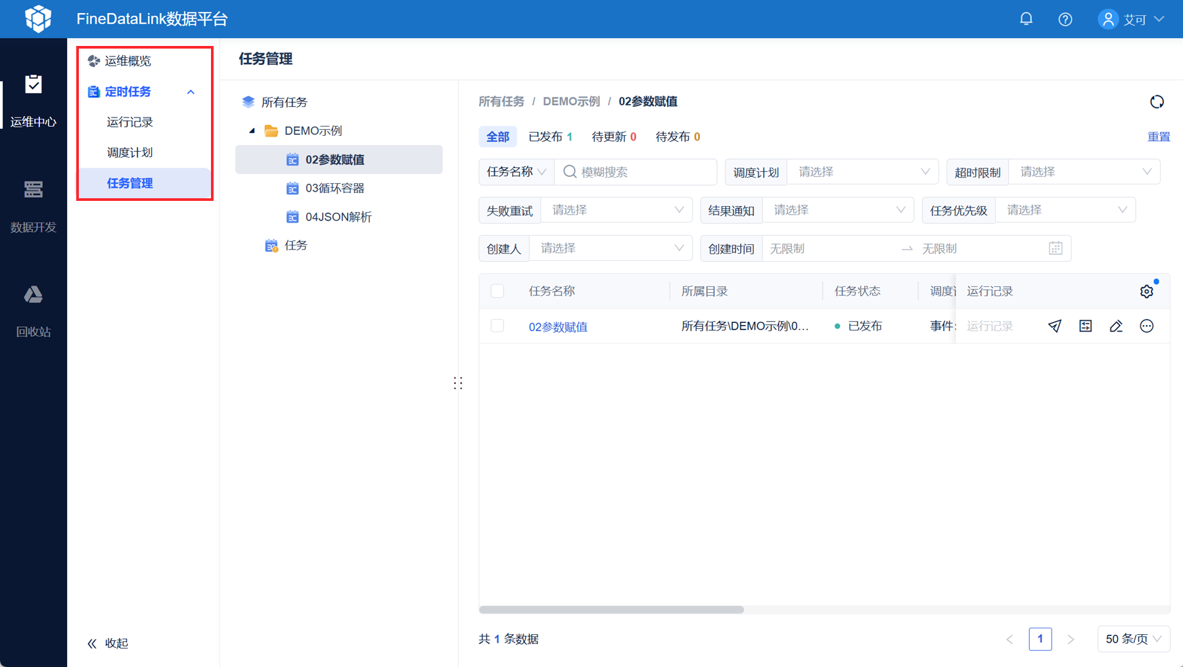Click the 创建时间 end date field
The image size is (1183, 667).
coord(979,248)
